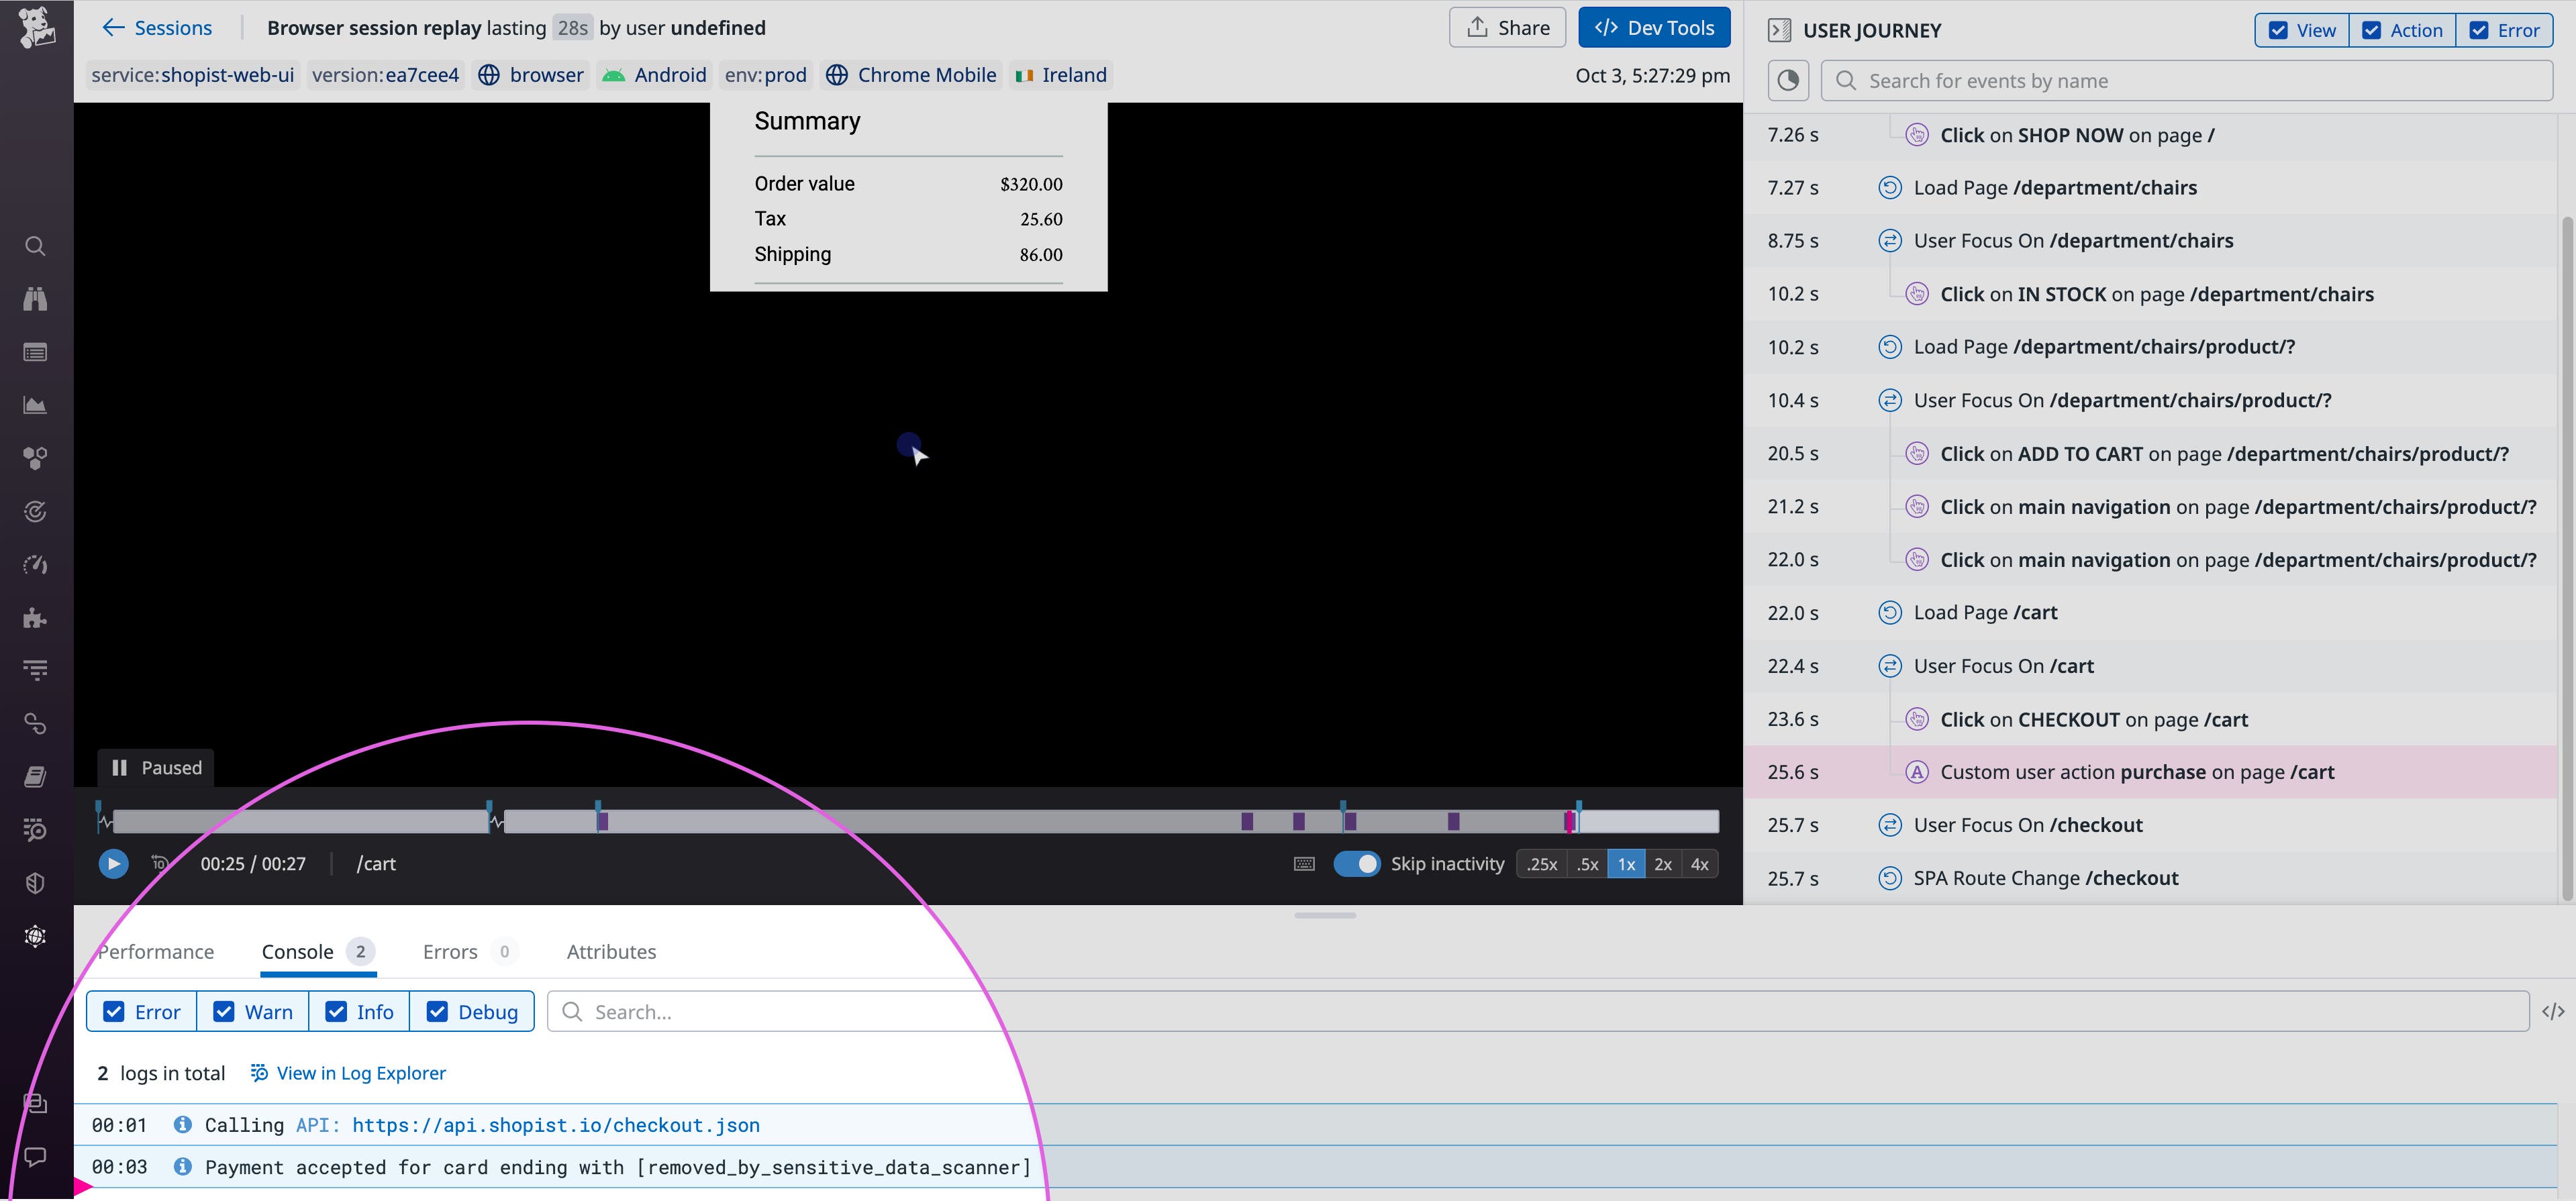This screenshot has height=1201, width=2576.
Task: Collapse the User Journey panel
Action: (1779, 30)
